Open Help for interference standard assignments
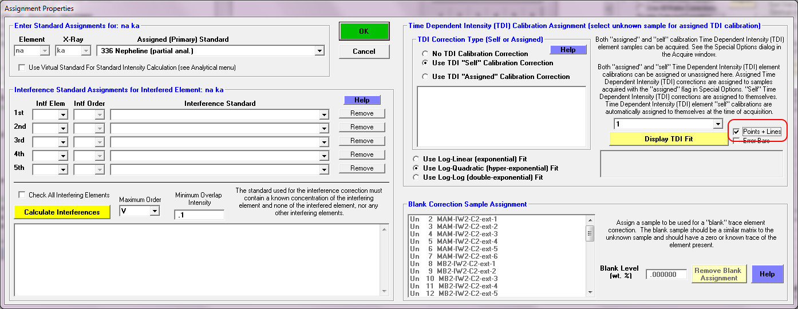Viewport: 798px width, 309px height. 362,100
